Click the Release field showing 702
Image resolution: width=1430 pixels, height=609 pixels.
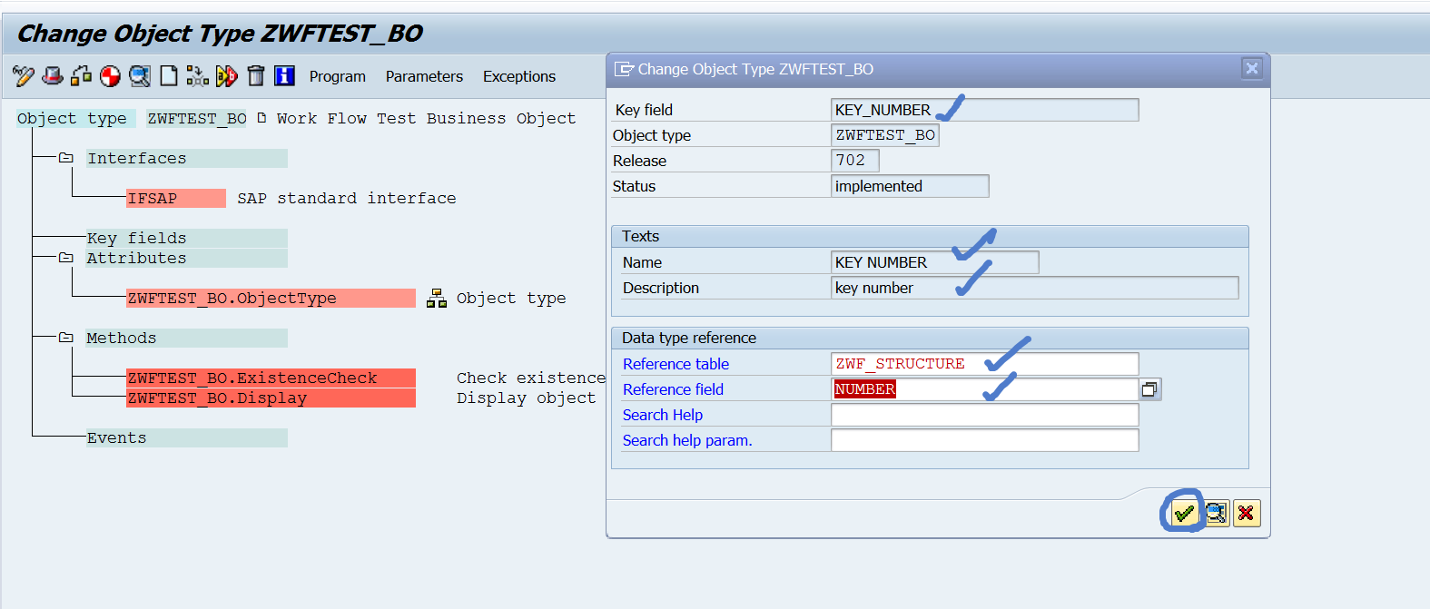click(x=854, y=161)
